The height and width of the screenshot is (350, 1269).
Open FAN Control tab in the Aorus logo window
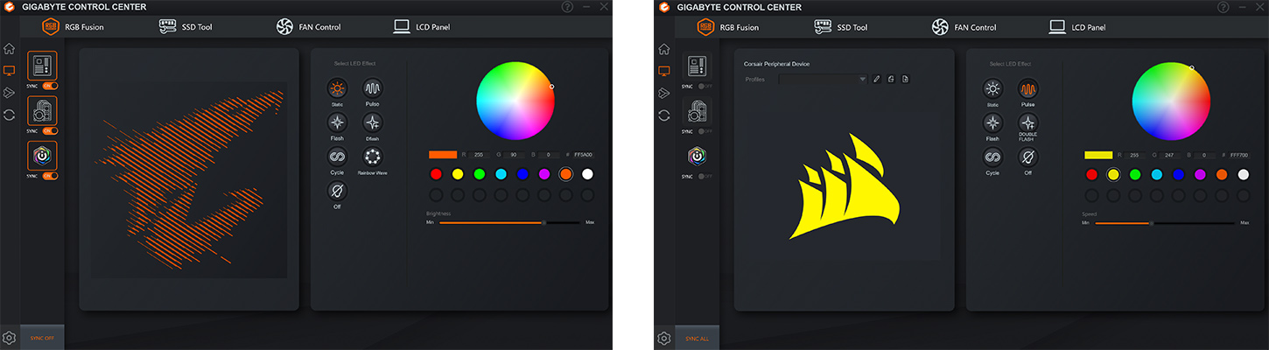(308, 27)
